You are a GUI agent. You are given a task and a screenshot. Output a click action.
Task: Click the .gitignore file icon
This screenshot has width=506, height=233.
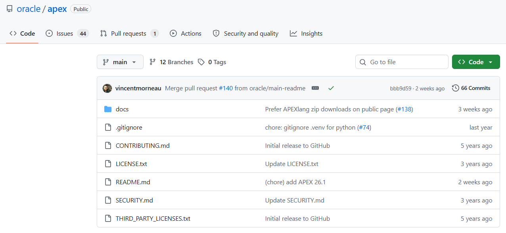[108, 127]
